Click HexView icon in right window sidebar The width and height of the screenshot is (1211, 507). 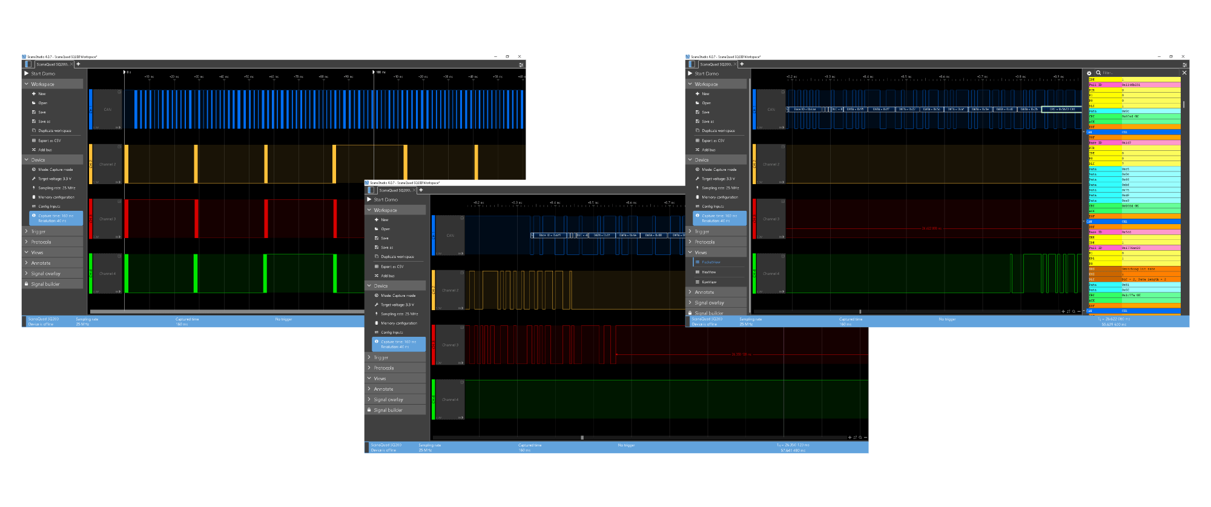tap(698, 272)
